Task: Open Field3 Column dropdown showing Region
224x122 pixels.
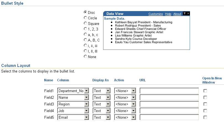Action: [x=73, y=104]
